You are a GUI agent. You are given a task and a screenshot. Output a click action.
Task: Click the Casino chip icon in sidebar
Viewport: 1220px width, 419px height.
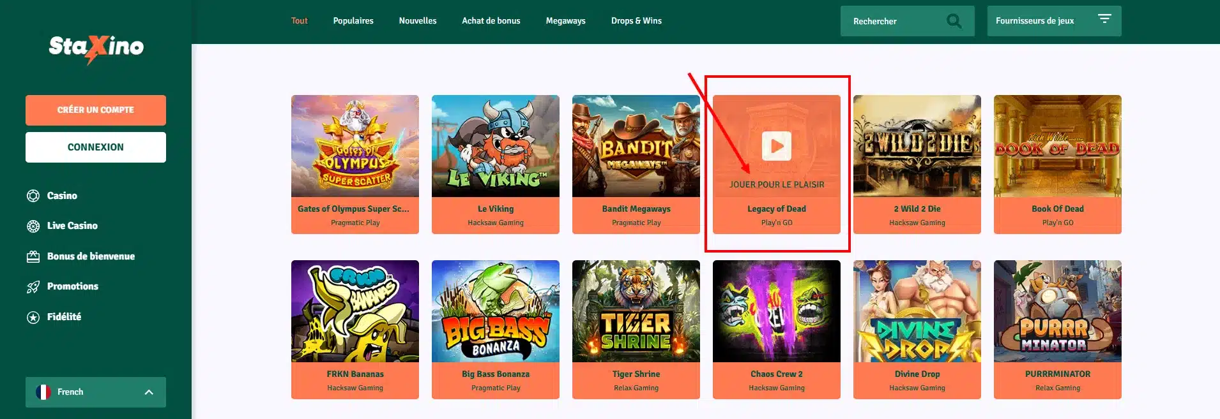click(33, 196)
